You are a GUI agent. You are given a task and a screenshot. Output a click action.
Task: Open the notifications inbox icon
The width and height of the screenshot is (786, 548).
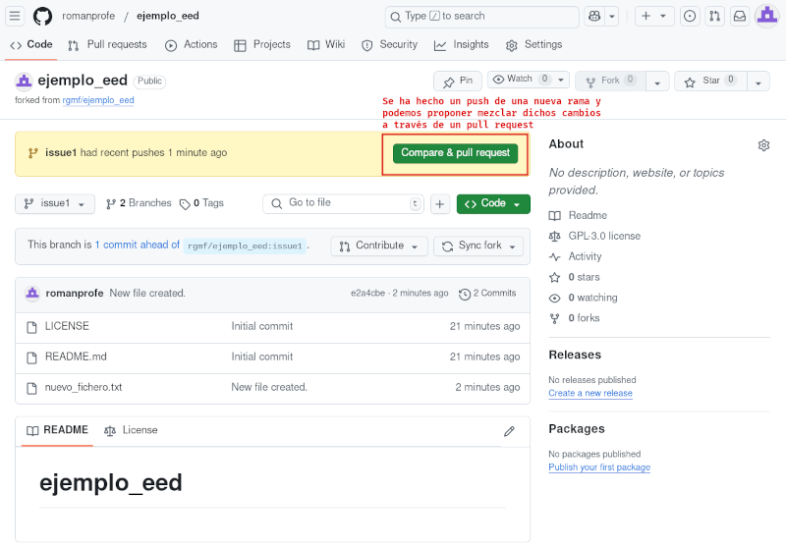click(740, 16)
